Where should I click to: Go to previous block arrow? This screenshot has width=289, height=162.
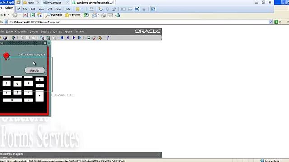pyautogui.click(x=62, y=38)
